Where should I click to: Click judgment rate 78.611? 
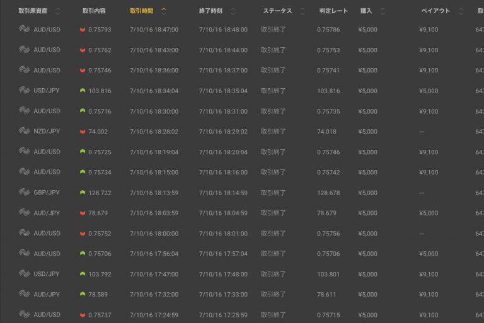coord(326,295)
